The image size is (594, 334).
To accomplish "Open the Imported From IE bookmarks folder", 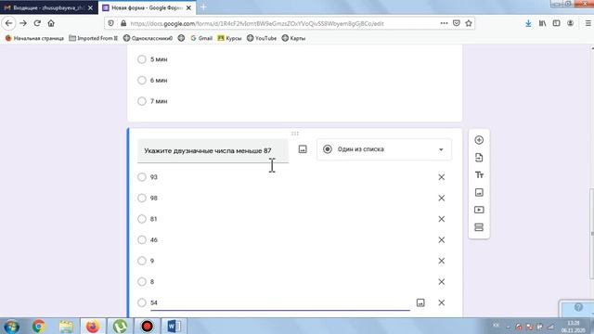I will tap(93, 38).
